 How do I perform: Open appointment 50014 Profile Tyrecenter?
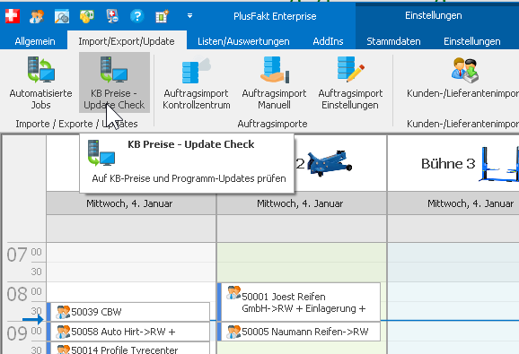tap(128, 349)
